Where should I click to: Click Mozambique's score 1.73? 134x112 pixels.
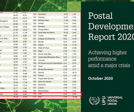pos(65,91)
